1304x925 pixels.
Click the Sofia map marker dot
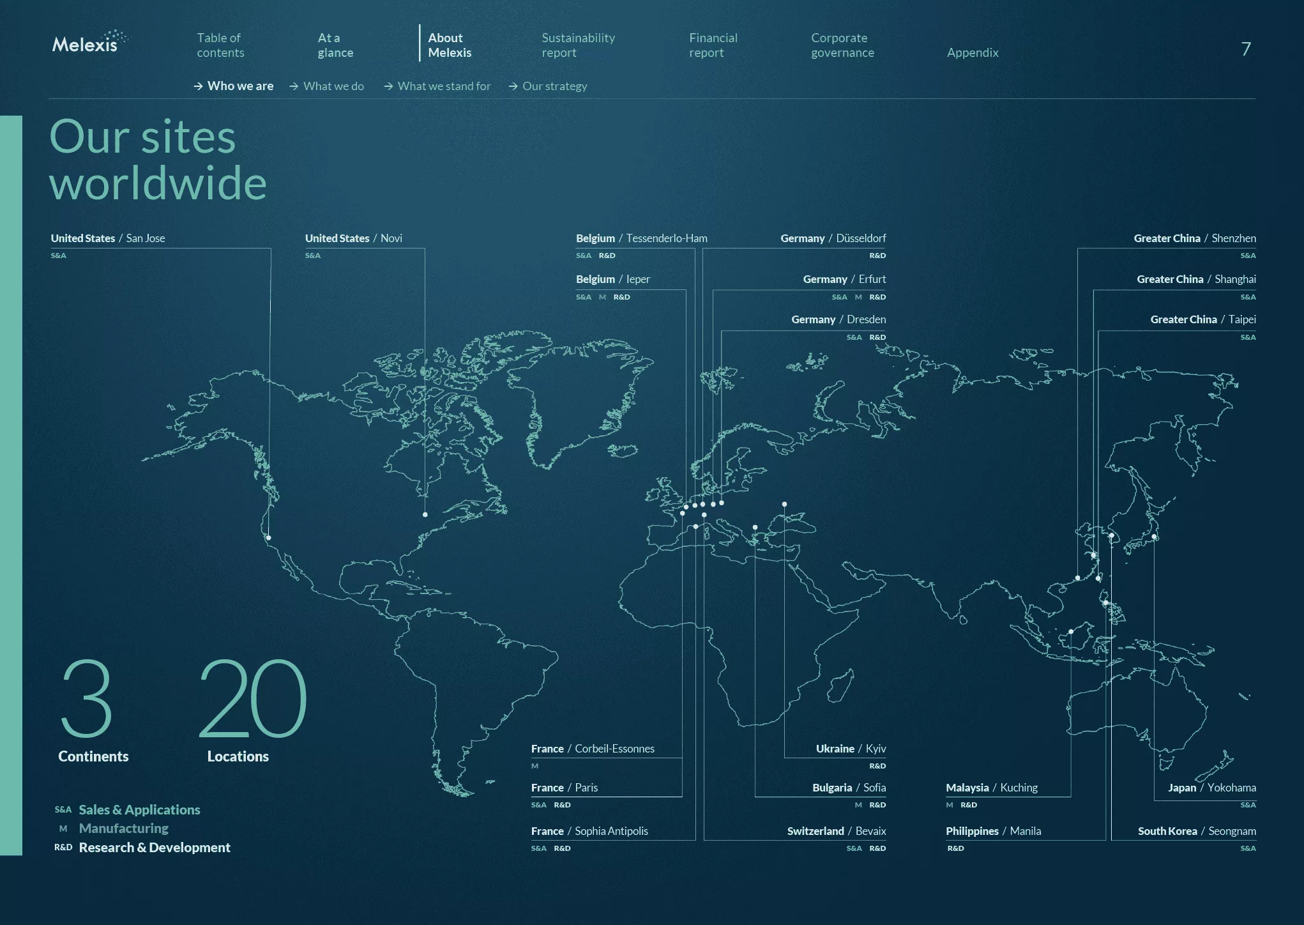tap(755, 527)
